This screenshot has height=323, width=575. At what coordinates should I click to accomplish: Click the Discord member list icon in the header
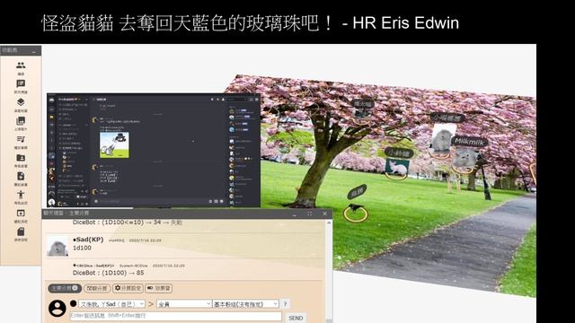click(x=224, y=100)
